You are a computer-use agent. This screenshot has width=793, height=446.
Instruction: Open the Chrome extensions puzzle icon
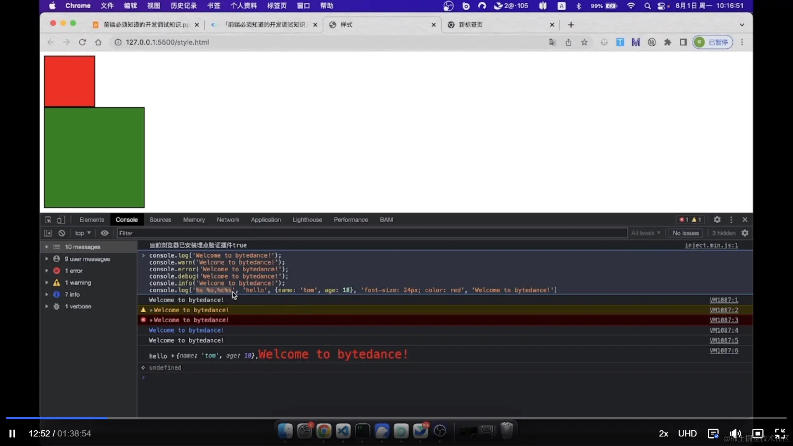coord(667,42)
